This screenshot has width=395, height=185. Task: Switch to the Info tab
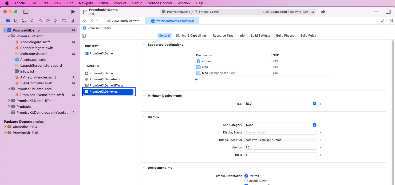click(x=242, y=36)
